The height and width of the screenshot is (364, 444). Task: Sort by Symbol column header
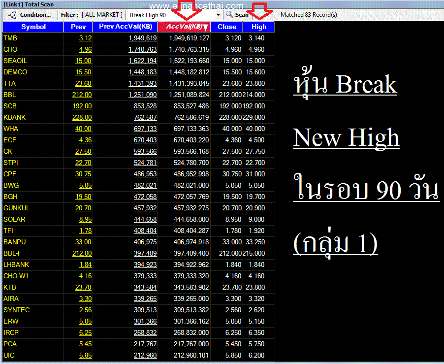33,27
